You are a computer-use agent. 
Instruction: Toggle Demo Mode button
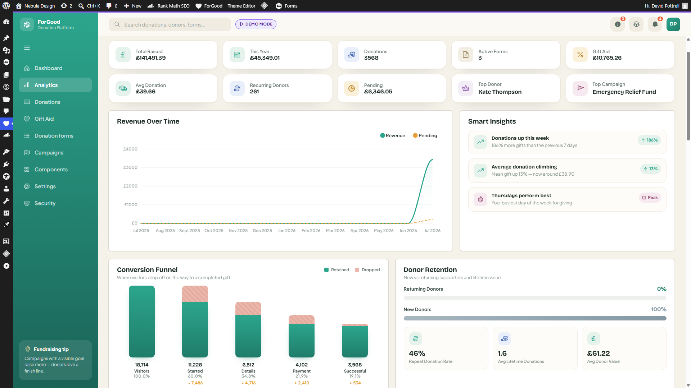point(256,24)
